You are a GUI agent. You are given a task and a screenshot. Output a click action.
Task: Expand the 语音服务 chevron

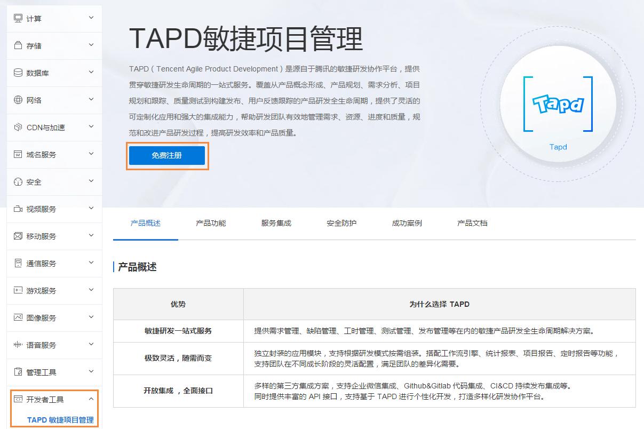coord(91,344)
